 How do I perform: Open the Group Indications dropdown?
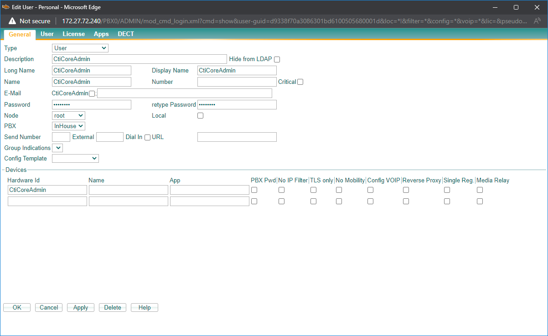tap(57, 148)
